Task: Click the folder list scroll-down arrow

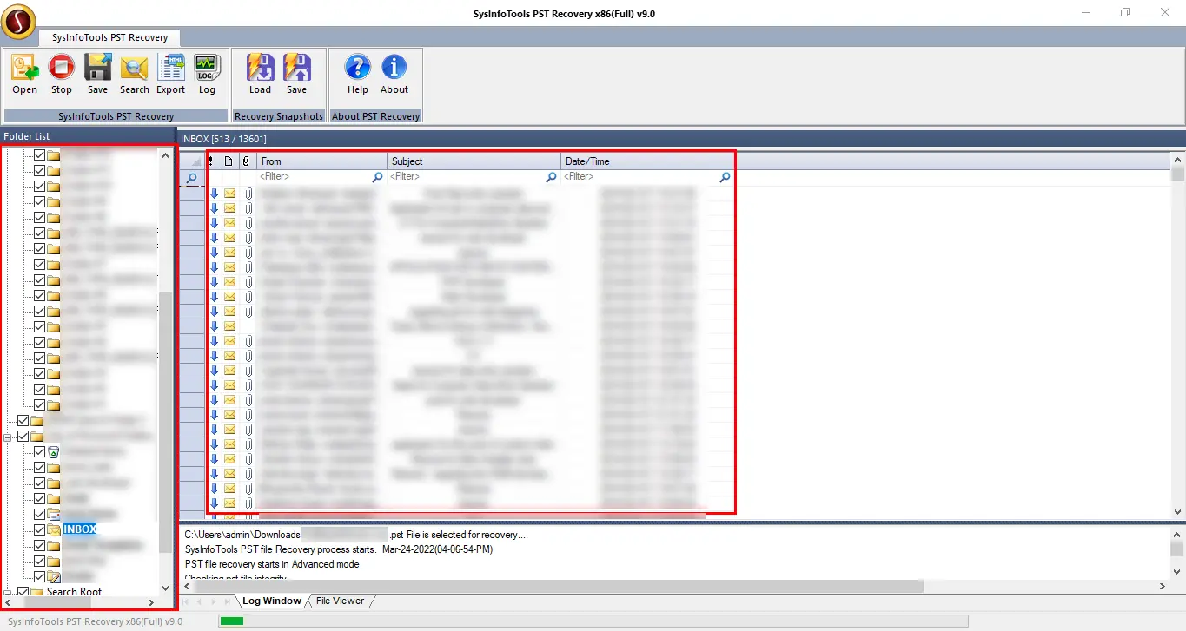Action: 165,588
